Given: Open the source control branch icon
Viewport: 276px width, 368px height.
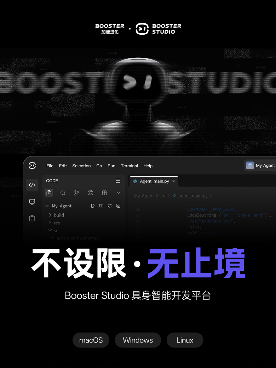Looking at the screenshot, I should pyautogui.click(x=76, y=193).
